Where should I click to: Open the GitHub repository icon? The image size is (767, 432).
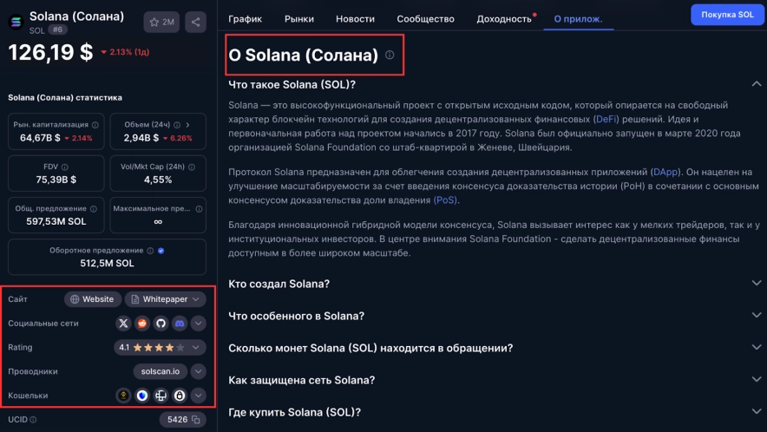(x=161, y=324)
